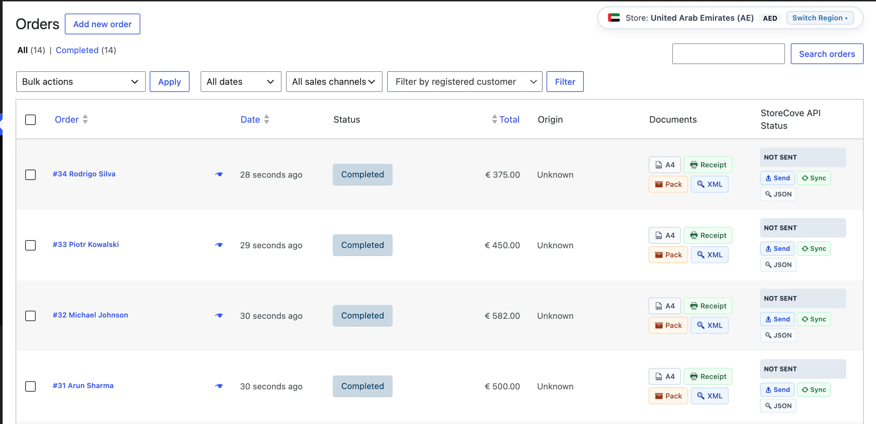Expand the Switch Region menu
Screen dimensions: 876x424
point(820,18)
